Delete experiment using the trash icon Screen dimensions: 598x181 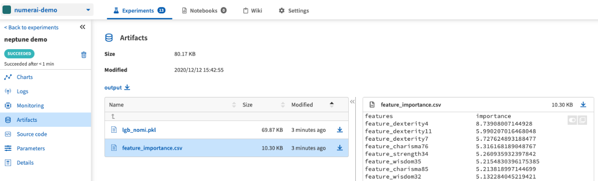point(84,55)
